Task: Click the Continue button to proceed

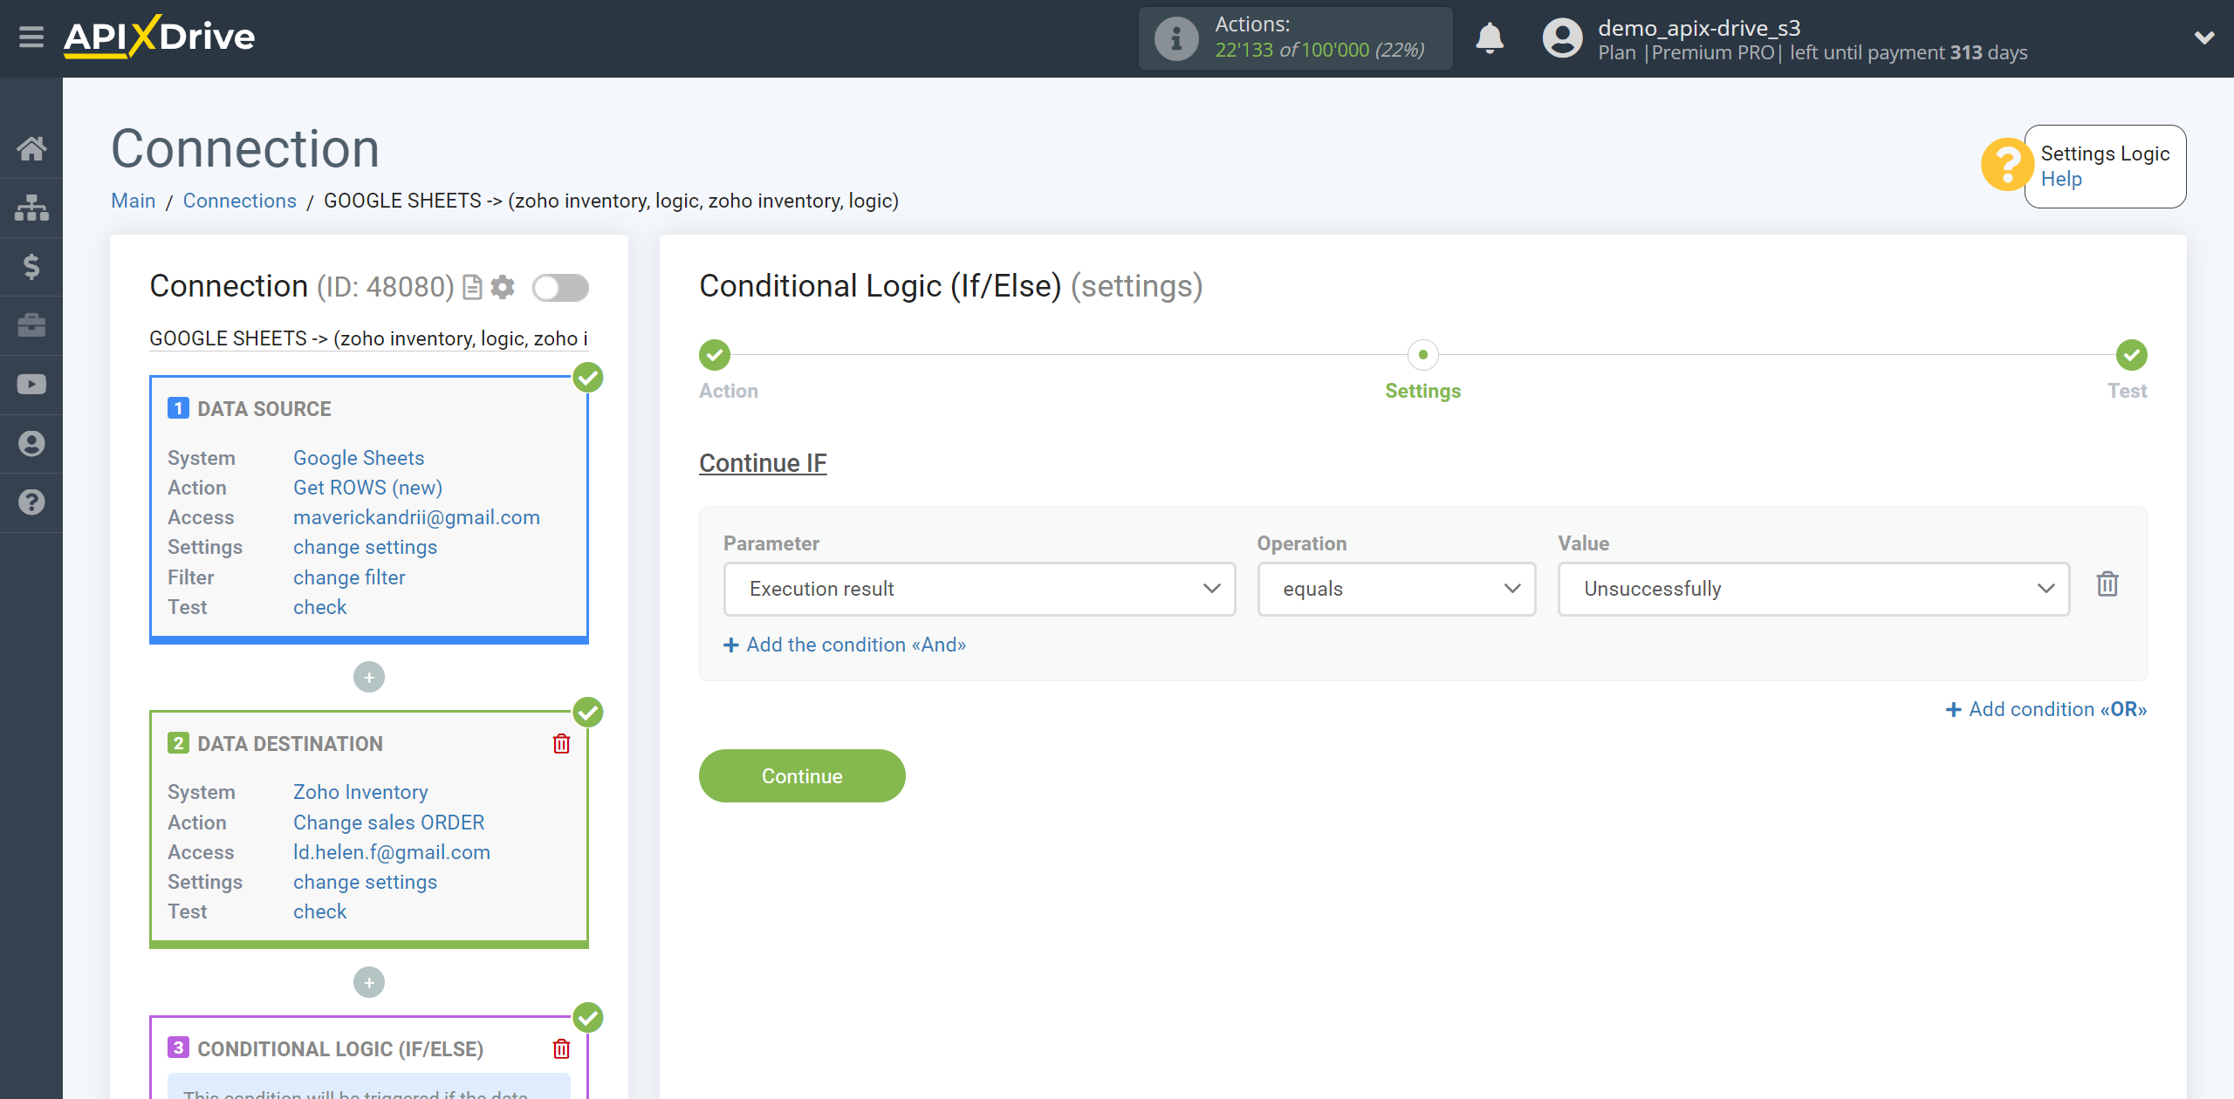Action: pos(802,776)
